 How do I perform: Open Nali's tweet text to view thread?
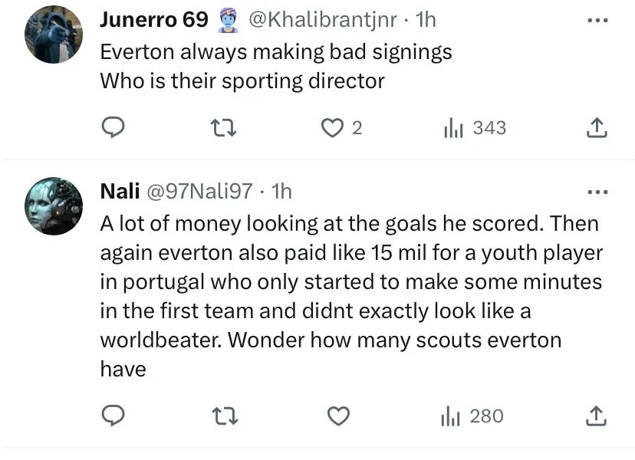tap(349, 296)
